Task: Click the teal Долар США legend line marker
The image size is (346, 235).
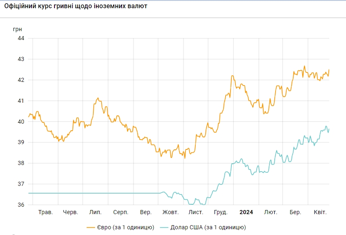Action: [x=164, y=227]
